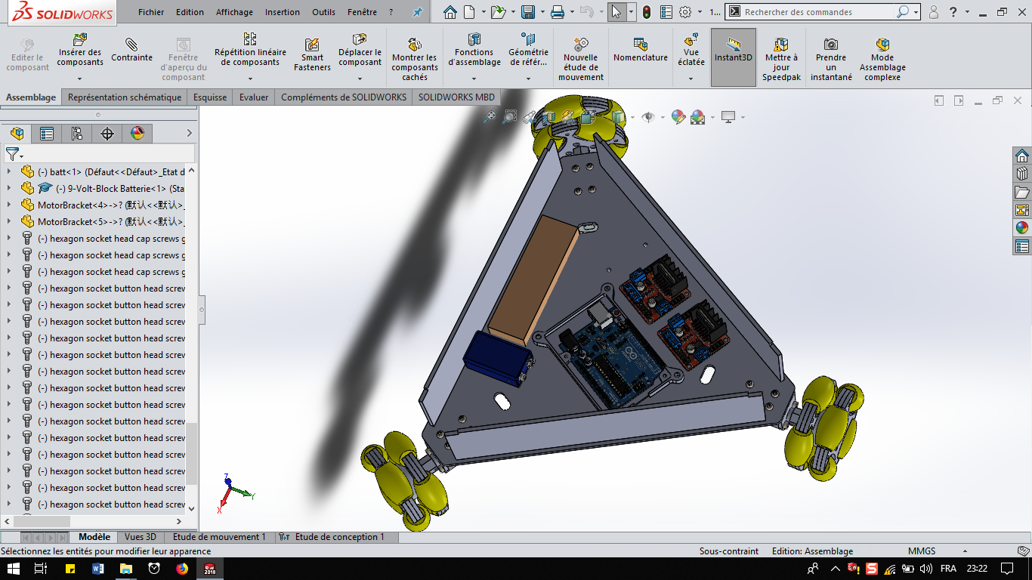This screenshot has height=580, width=1032.
Task: Expand MotorBracket<5> tree node
Action: (x=9, y=221)
